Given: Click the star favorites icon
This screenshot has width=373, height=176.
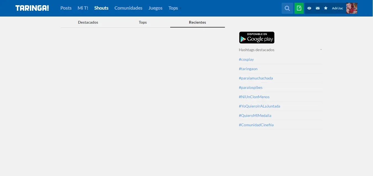Looking at the screenshot, I should [x=326, y=8].
